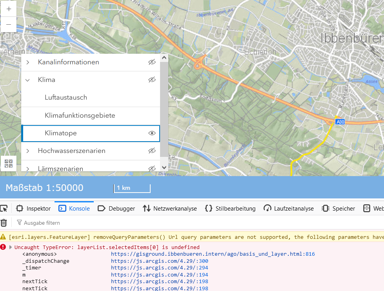The image size is (384, 291).
Task: Show the Klimafunktionsgebiete layer
Action: pos(152,115)
